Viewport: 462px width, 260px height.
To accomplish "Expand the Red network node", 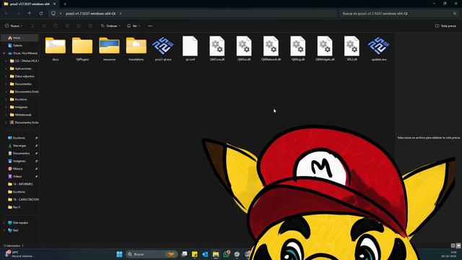I will click(4, 230).
